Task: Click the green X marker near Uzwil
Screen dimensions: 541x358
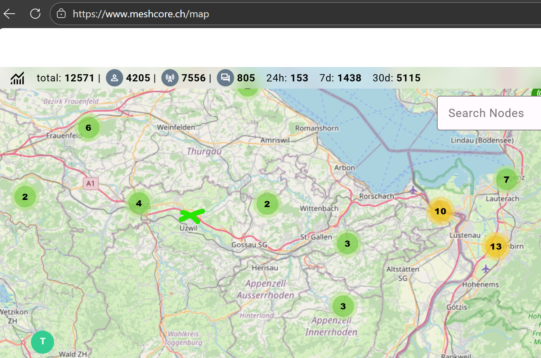Action: (x=192, y=215)
